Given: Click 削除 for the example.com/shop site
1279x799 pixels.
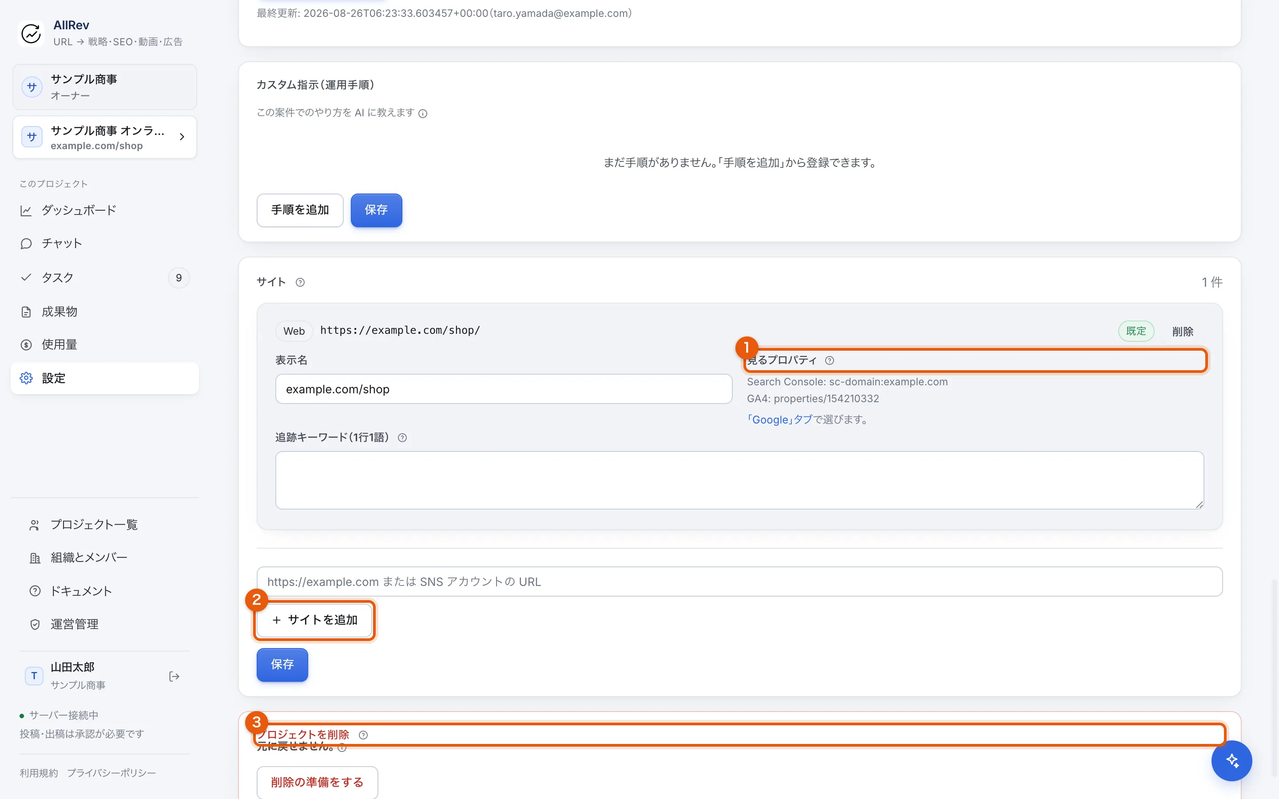Looking at the screenshot, I should coord(1183,331).
